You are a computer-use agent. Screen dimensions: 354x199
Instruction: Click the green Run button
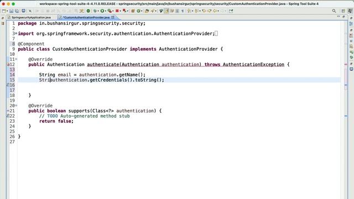click(102, 11)
